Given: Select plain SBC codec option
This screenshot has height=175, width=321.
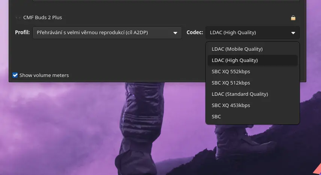Looking at the screenshot, I should 253,117.
